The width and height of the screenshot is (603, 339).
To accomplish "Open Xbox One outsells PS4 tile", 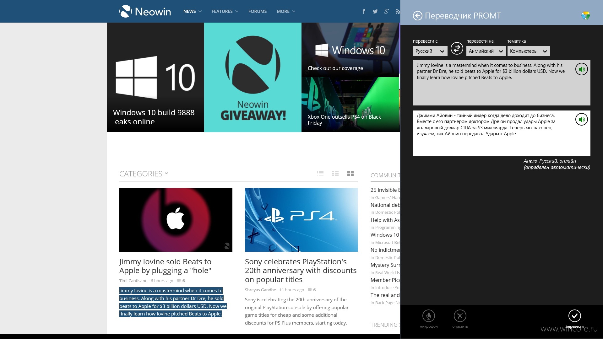I will click(350, 105).
